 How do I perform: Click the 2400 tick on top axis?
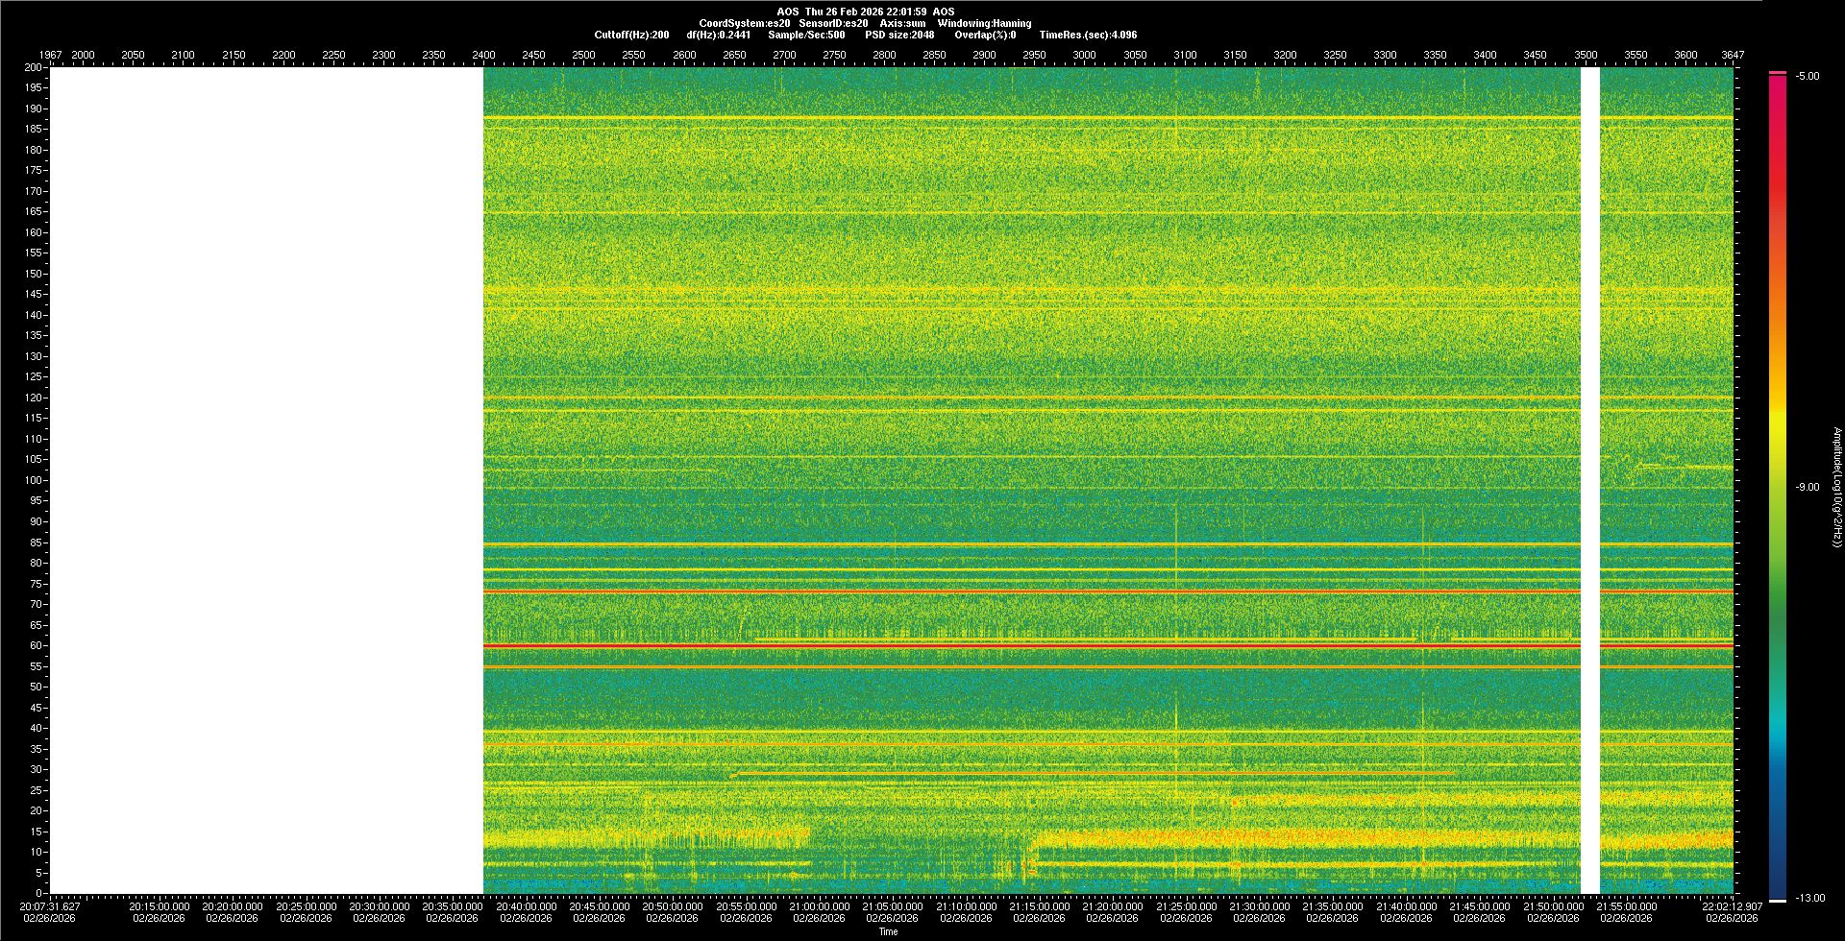tap(483, 55)
